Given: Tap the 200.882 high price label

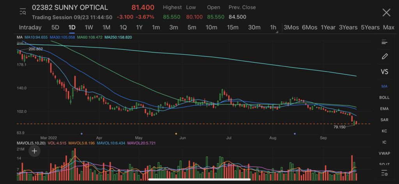Looking at the screenshot, I should (35, 49).
